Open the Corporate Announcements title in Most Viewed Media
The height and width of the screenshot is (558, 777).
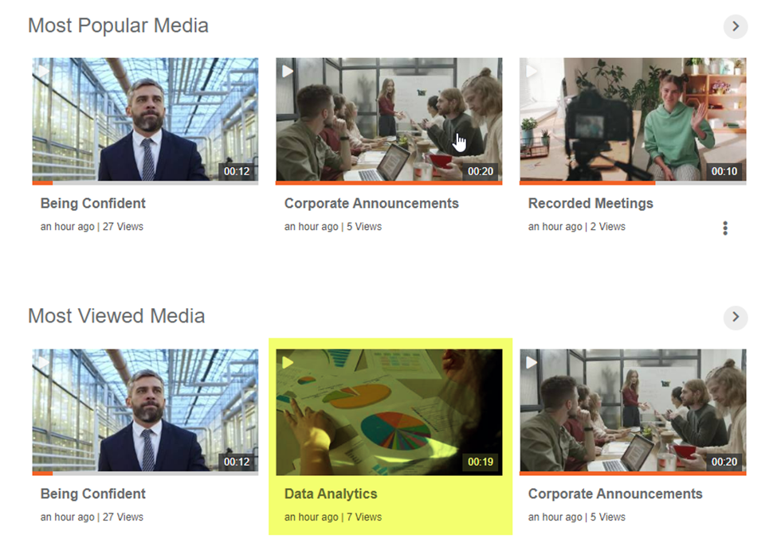(615, 494)
